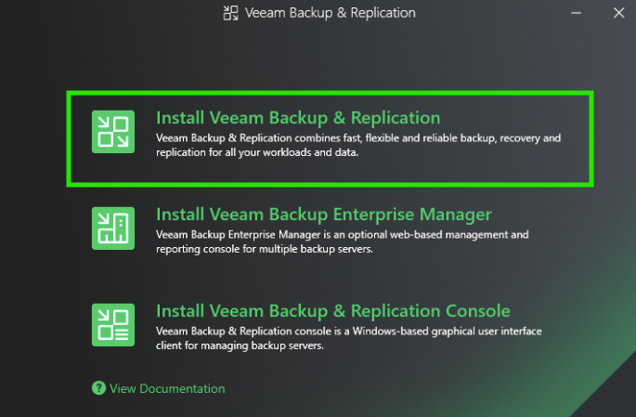636x417 pixels.
Task: Click the text "client for managing backup servers"
Action: [x=240, y=346]
